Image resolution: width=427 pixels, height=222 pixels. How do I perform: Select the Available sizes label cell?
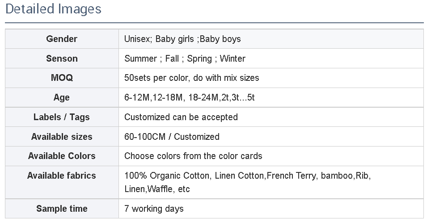click(62, 137)
